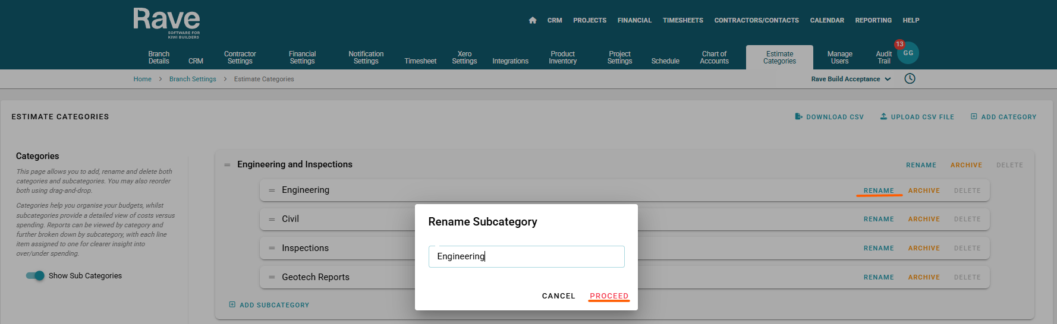The height and width of the screenshot is (324, 1057).
Task: Click the Geotech Reports subcategory name
Action: (x=316, y=277)
